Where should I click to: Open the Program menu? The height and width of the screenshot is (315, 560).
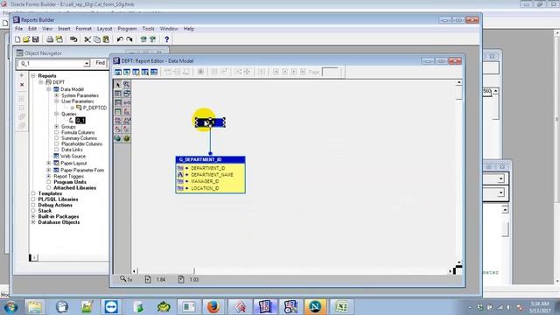[127, 29]
